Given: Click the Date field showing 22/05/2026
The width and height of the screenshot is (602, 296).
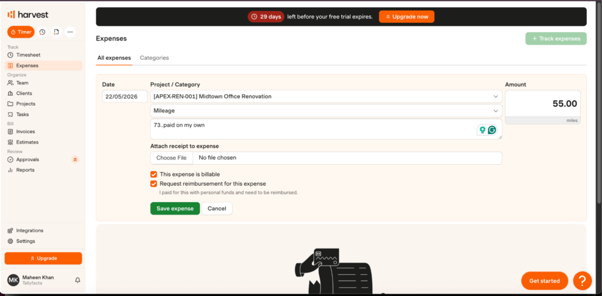Looking at the screenshot, I should click(x=125, y=97).
